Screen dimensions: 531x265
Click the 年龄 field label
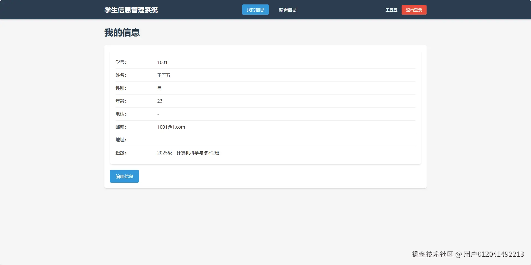(x=121, y=101)
